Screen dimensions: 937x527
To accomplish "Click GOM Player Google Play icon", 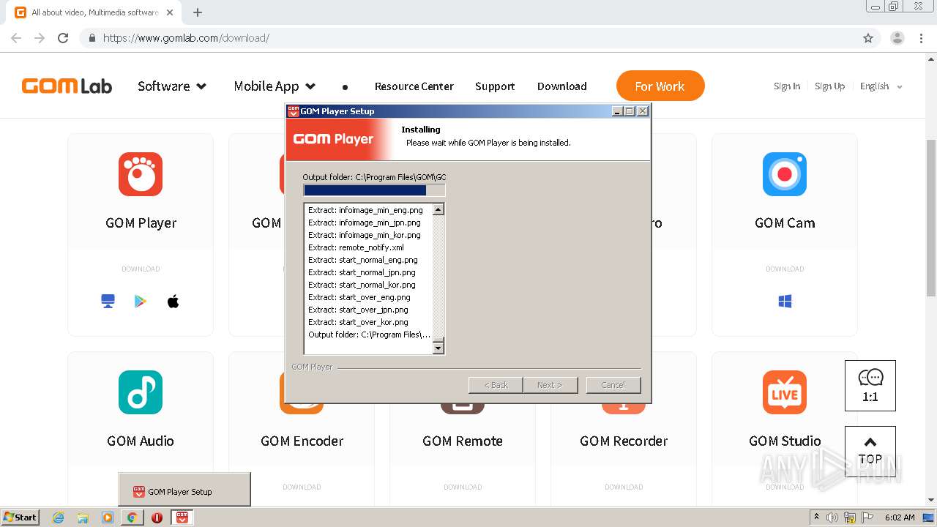I will pyautogui.click(x=141, y=302).
